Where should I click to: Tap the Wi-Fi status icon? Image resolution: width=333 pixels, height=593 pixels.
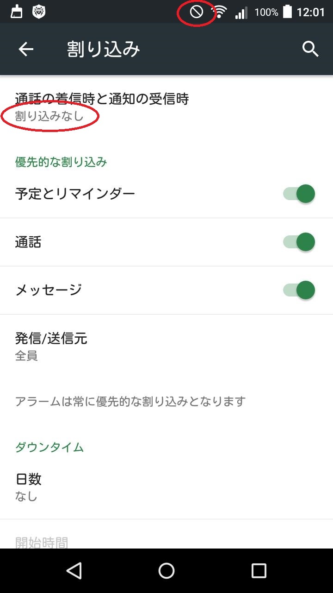(219, 12)
